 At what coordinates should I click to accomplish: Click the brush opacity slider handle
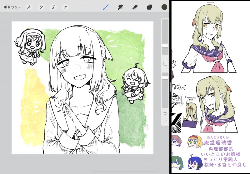pos(165,77)
